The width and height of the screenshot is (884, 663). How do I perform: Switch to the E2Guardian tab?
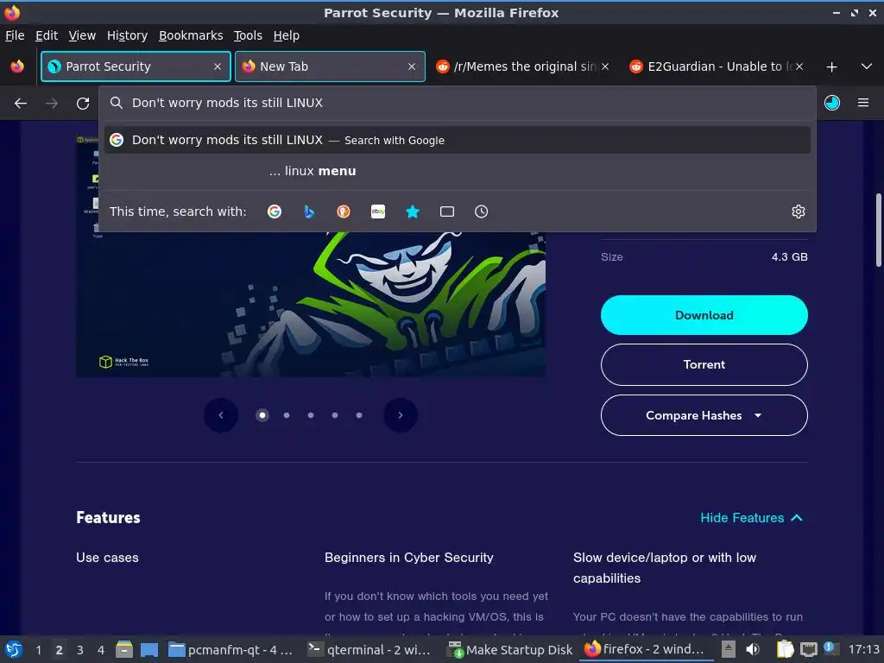(x=717, y=66)
